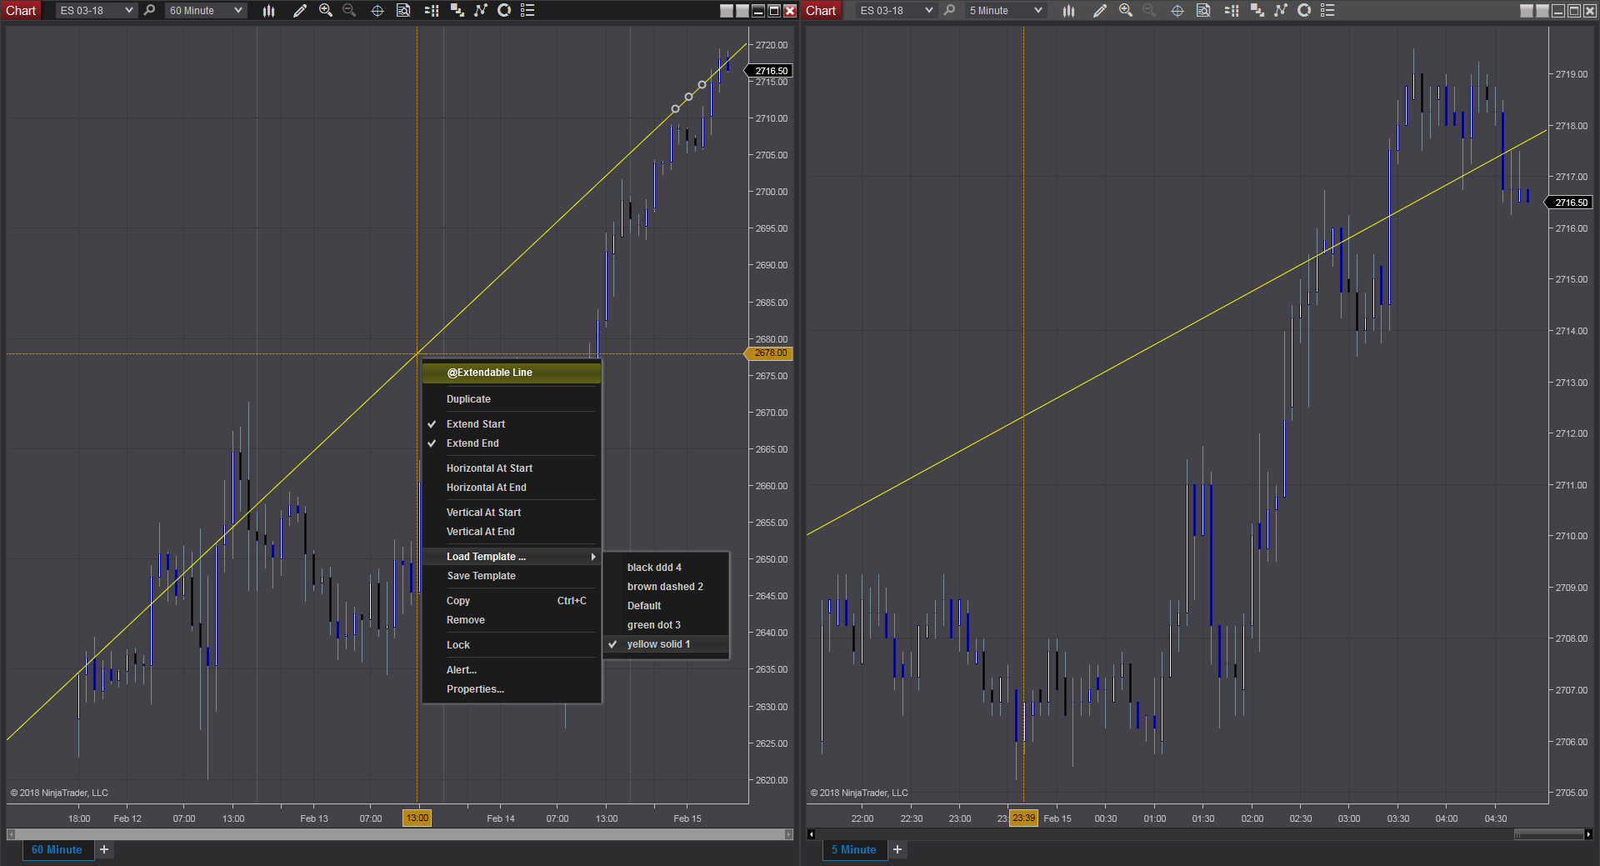Image resolution: width=1600 pixels, height=866 pixels.
Task: Show the data box in 5 Minute chart
Action: pos(1203,10)
